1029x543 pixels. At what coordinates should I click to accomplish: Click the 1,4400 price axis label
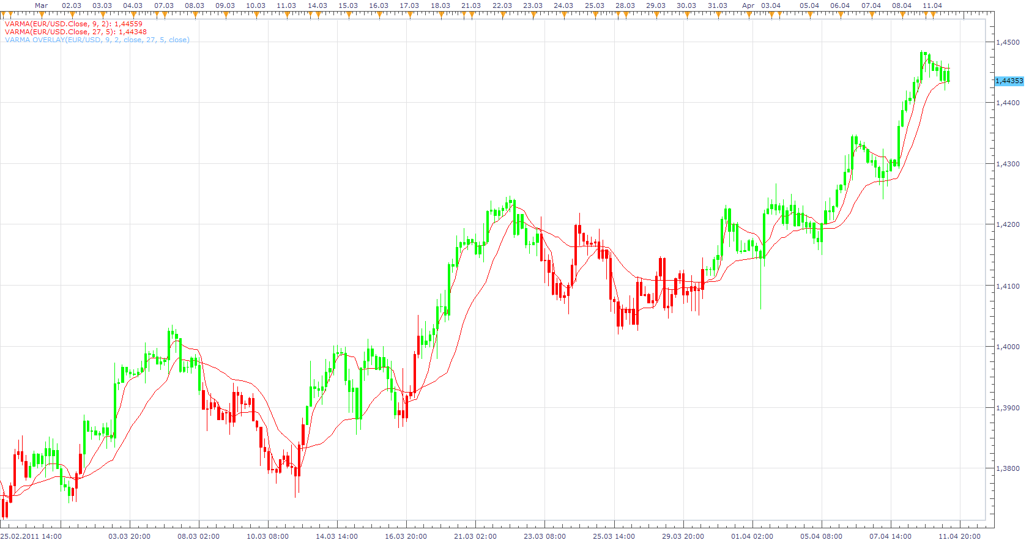pos(1008,103)
